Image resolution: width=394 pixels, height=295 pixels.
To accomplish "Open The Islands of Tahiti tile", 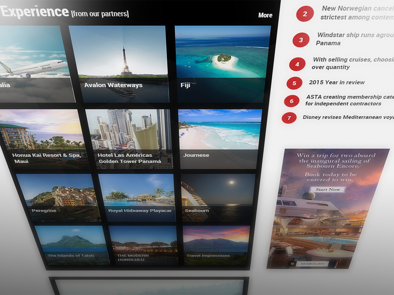I will (72, 245).
